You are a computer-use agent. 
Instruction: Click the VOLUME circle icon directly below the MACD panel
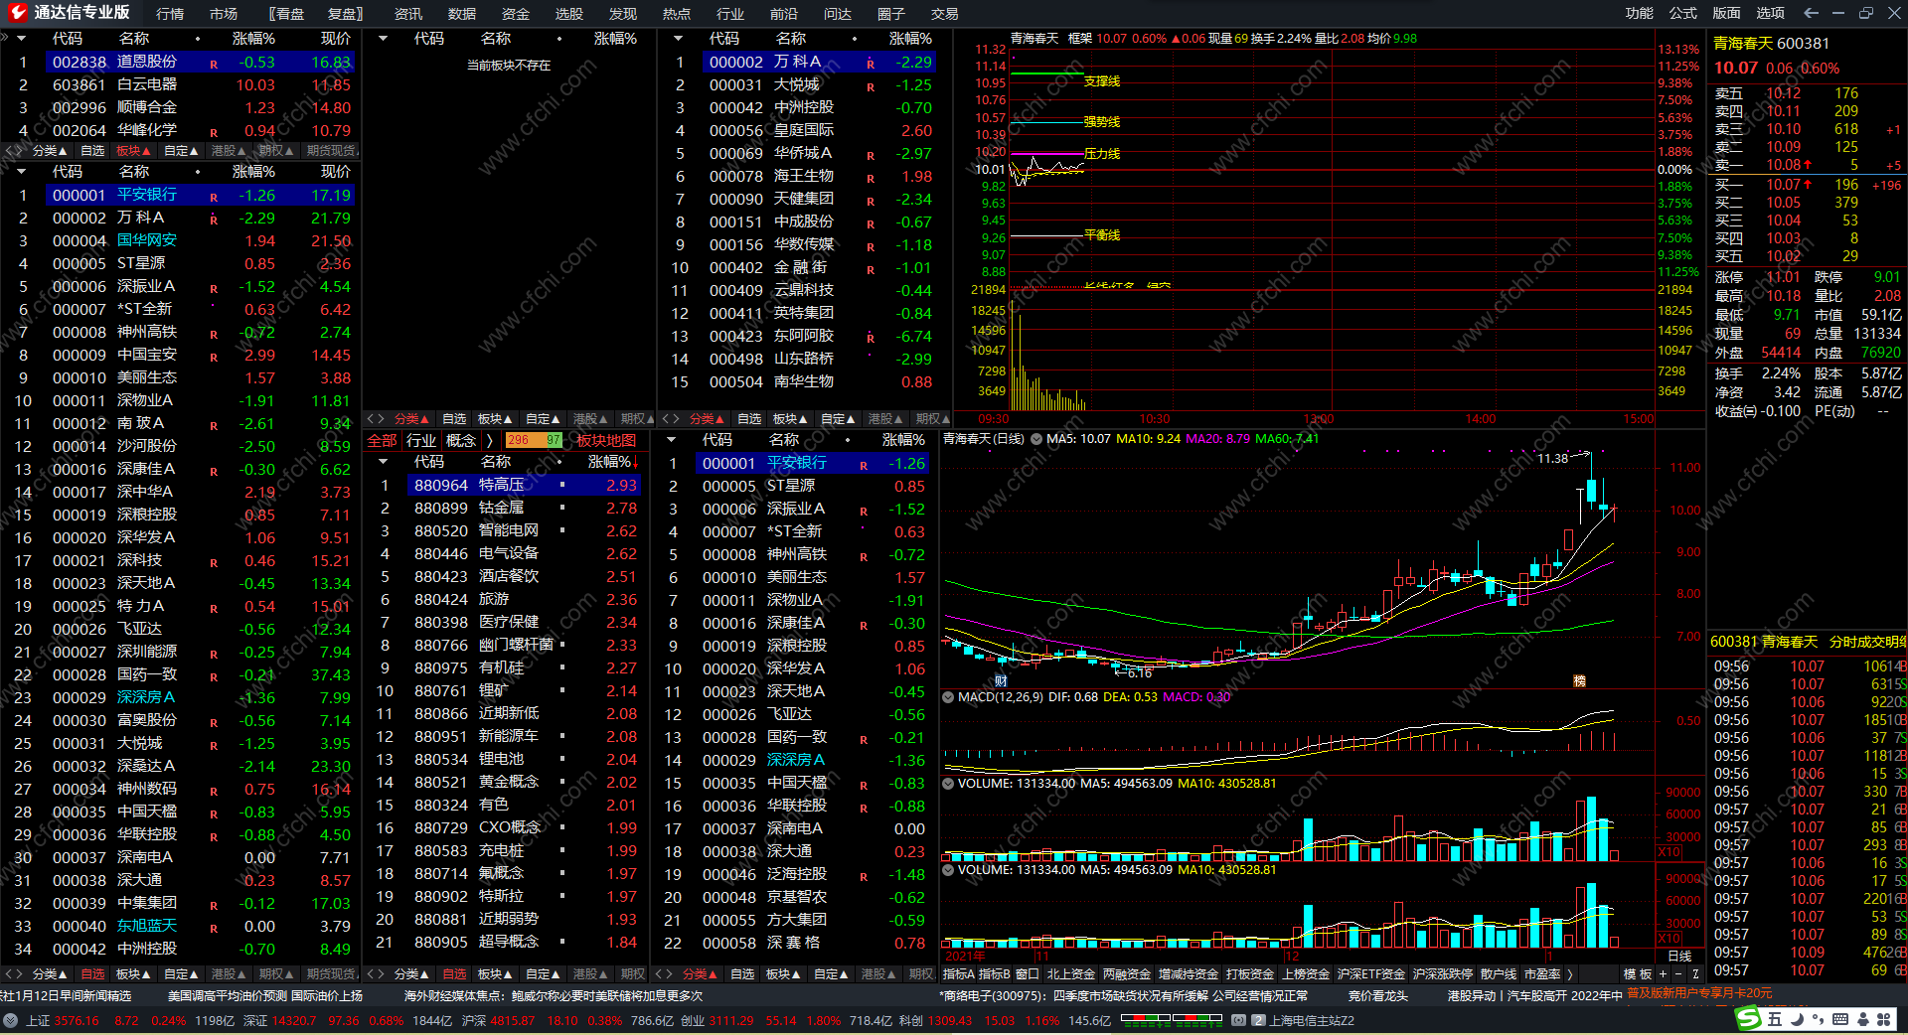pos(948,784)
